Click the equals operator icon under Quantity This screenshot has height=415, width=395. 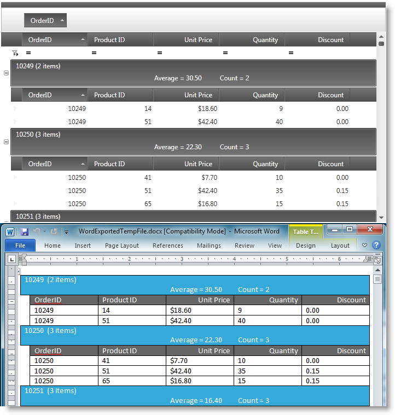(x=225, y=53)
